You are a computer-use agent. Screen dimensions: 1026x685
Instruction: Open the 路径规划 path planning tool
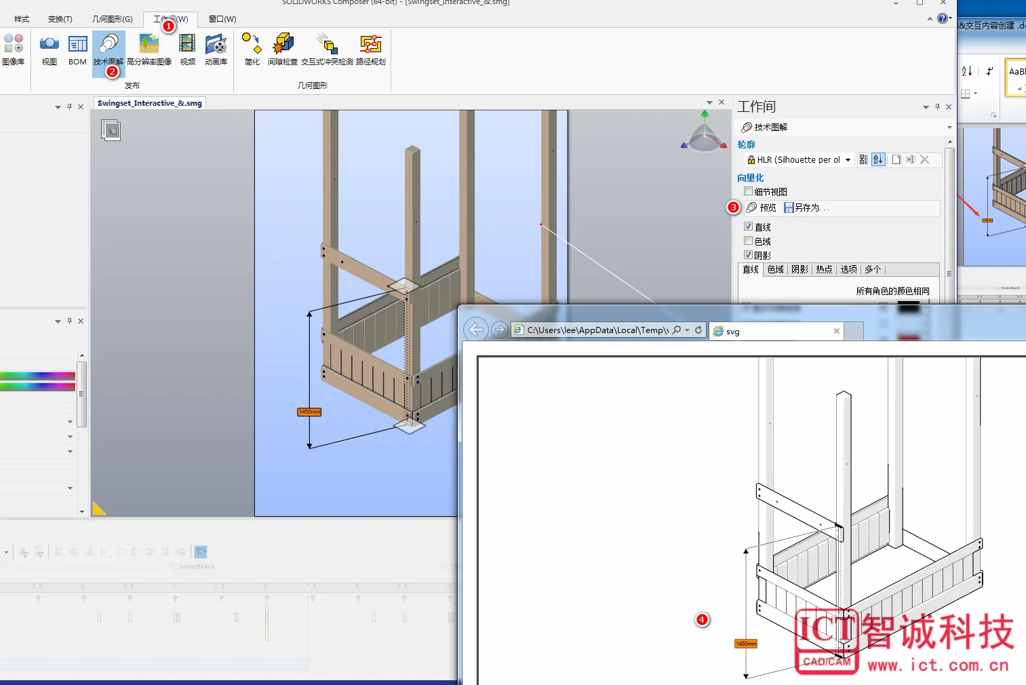point(371,50)
